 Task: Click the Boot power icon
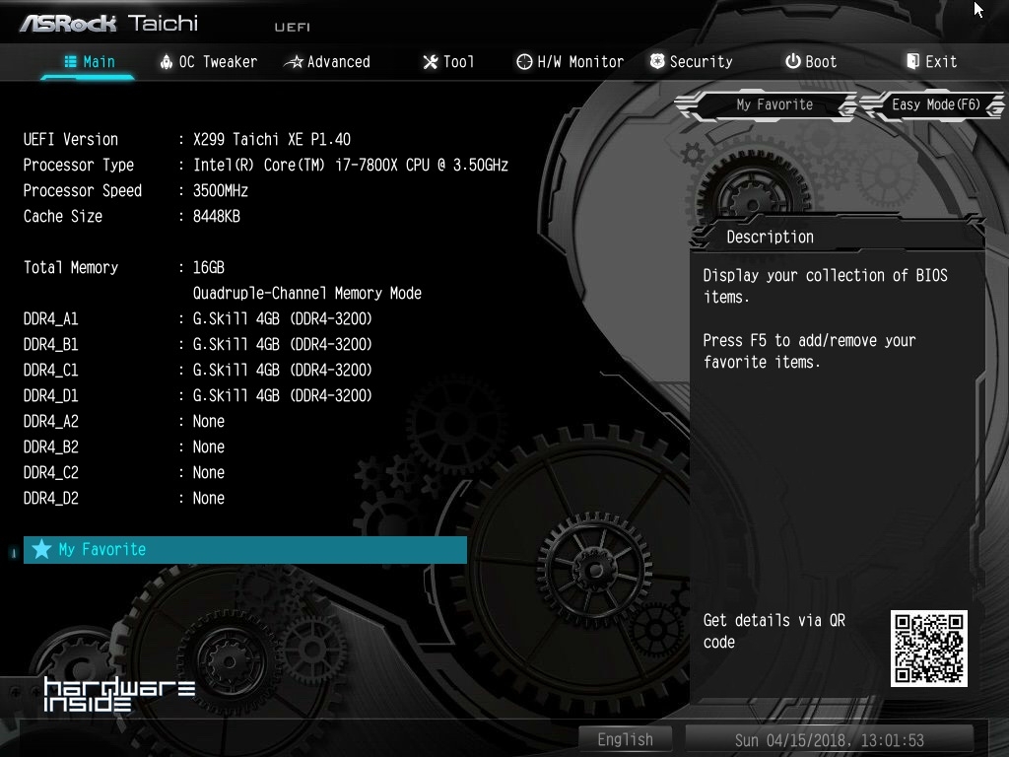pos(793,61)
